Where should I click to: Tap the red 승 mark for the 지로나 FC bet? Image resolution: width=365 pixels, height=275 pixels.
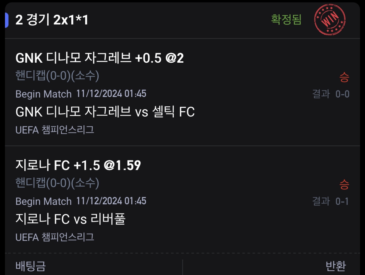[x=344, y=184]
